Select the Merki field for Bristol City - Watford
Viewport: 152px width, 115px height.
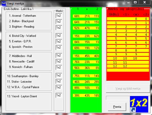pos(59,36)
